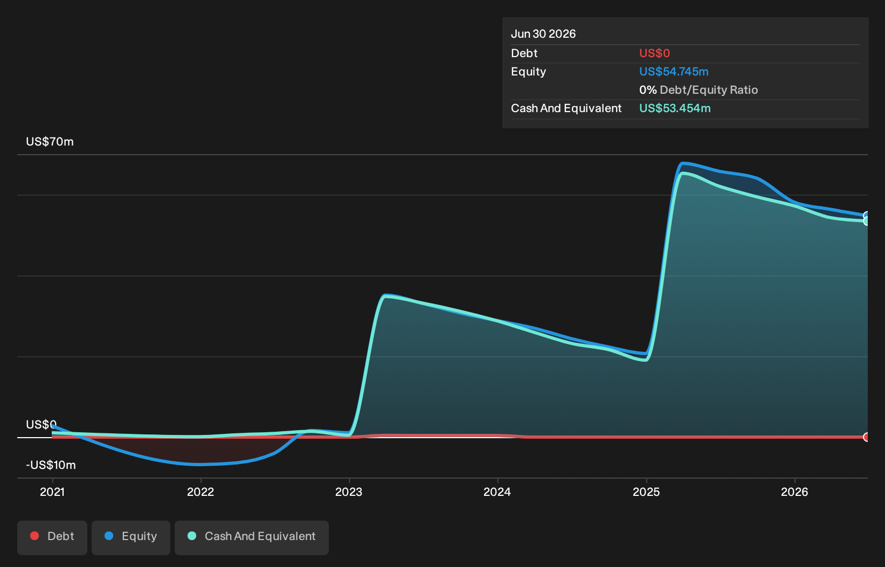The height and width of the screenshot is (567, 885).
Task: Click the 0% Debt/Equity Ratio text
Action: tap(699, 90)
